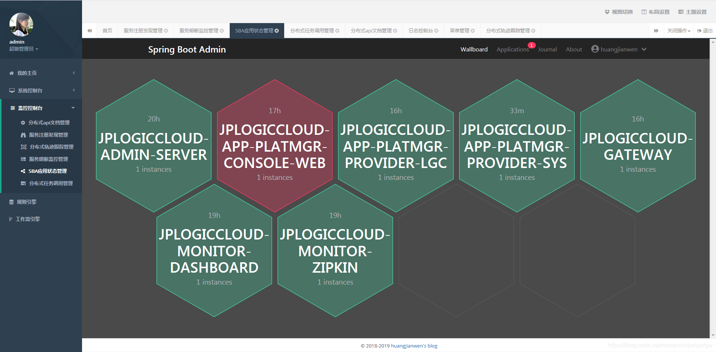Click the home icon beside 我的主页
Screen dimensions: 716x352
(12, 73)
